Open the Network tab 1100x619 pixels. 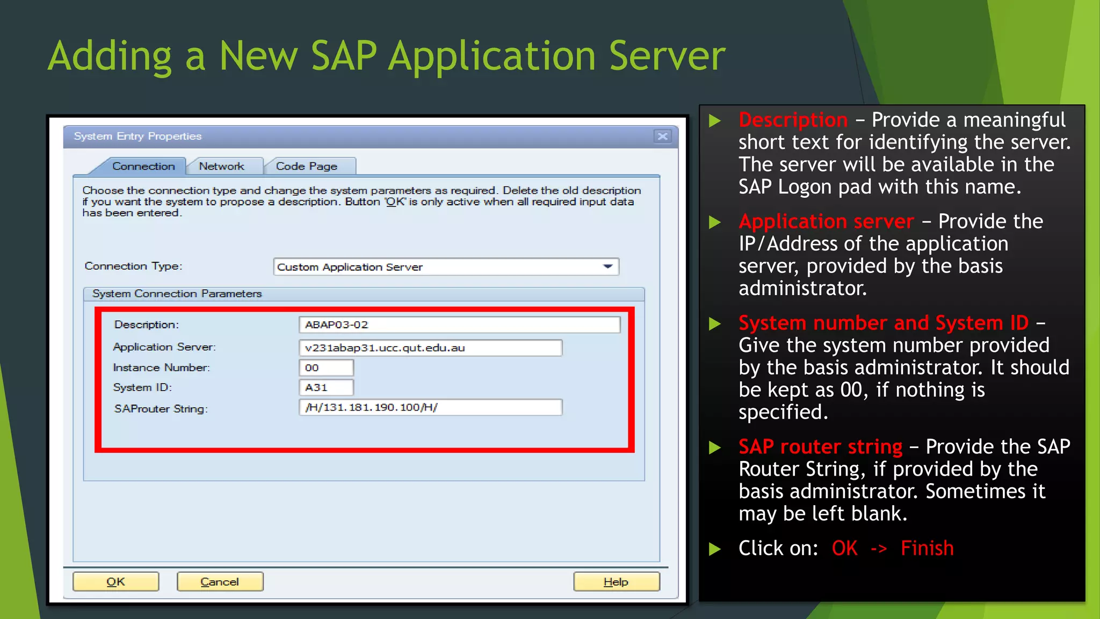point(221,166)
